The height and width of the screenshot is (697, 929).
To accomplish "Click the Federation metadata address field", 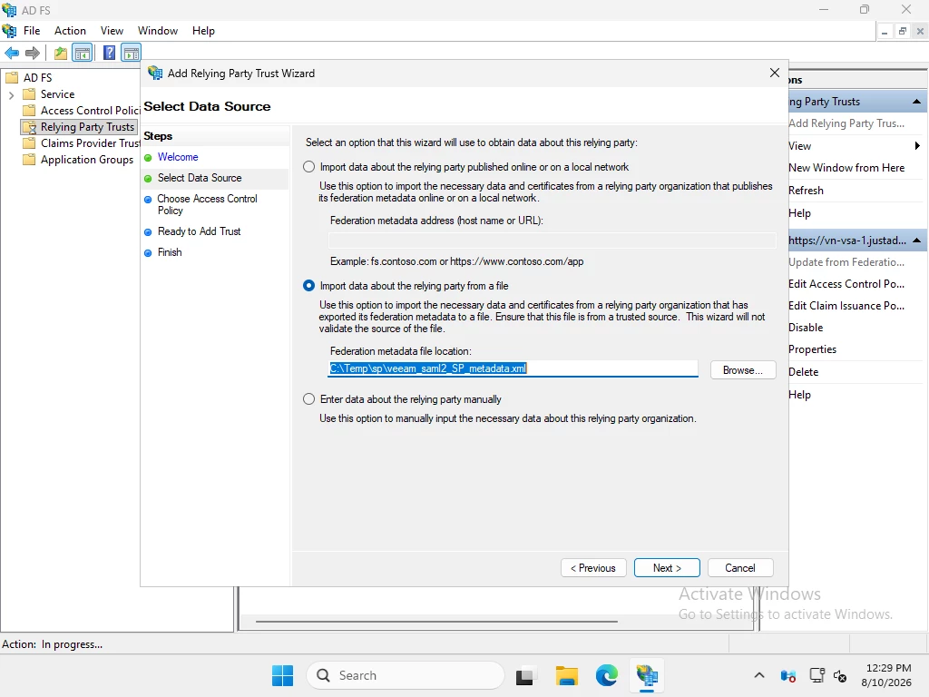I will (x=552, y=240).
